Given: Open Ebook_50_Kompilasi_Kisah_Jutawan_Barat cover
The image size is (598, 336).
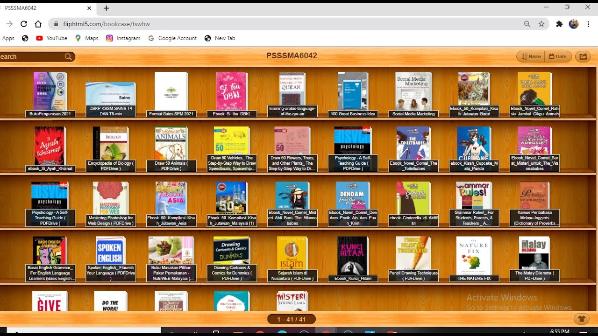Looking at the screenshot, I should (x=474, y=94).
